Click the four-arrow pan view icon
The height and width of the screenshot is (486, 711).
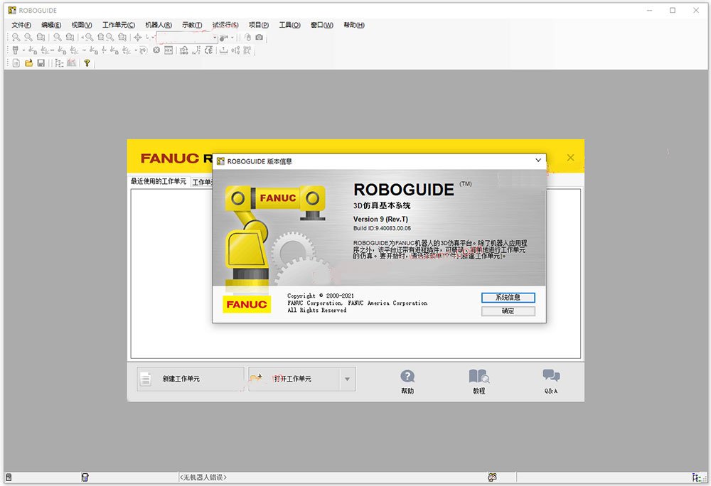[x=137, y=37]
